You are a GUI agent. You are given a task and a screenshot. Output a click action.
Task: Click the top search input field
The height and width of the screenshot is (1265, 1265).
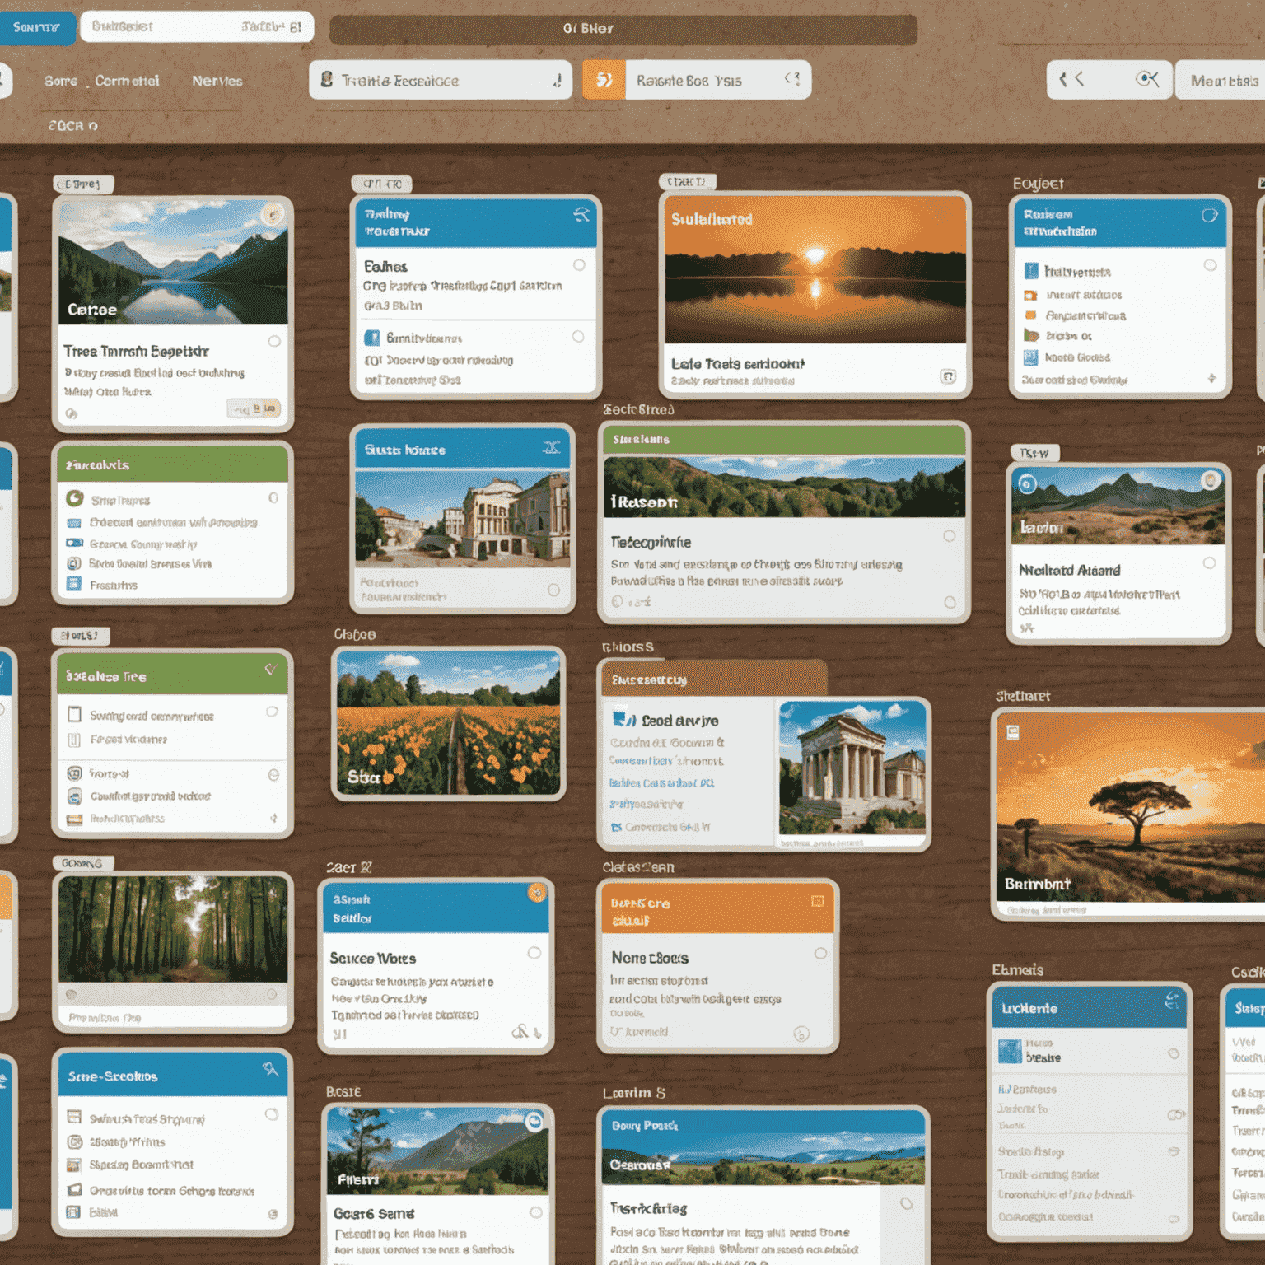click(x=197, y=27)
